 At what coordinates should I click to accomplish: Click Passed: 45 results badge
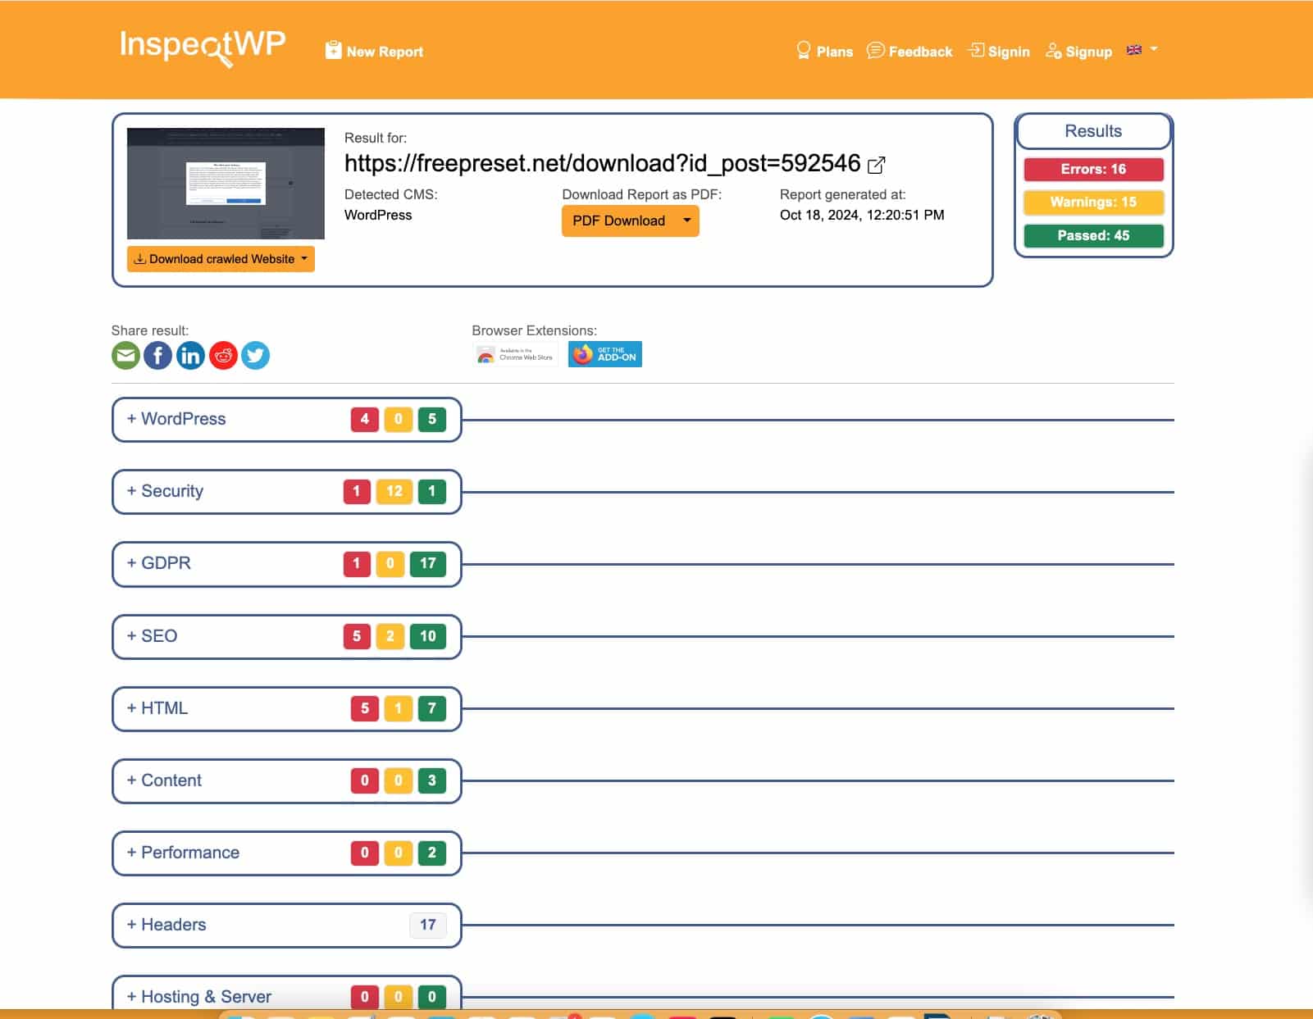tap(1093, 235)
